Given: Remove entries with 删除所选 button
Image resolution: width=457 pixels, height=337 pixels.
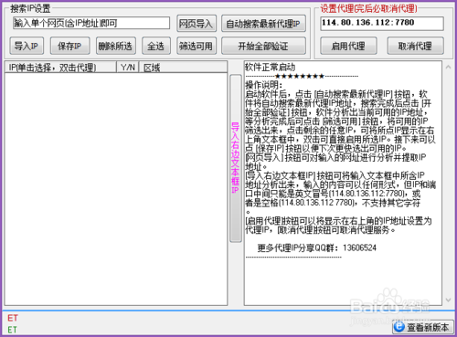Looking at the screenshot, I should coord(115,46).
